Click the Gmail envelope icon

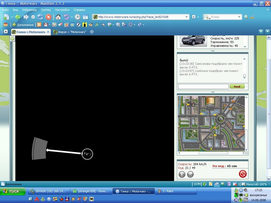pyautogui.click(x=46, y=25)
